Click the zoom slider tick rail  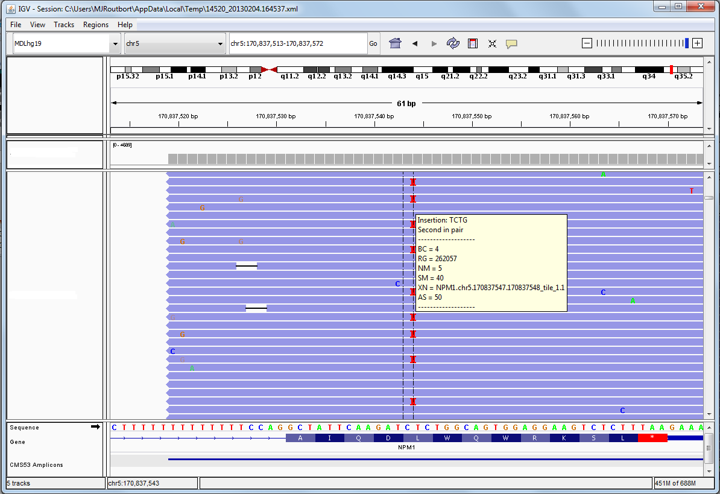coord(640,43)
